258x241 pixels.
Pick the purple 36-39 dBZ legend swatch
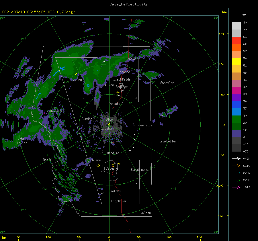(x=236, y=98)
